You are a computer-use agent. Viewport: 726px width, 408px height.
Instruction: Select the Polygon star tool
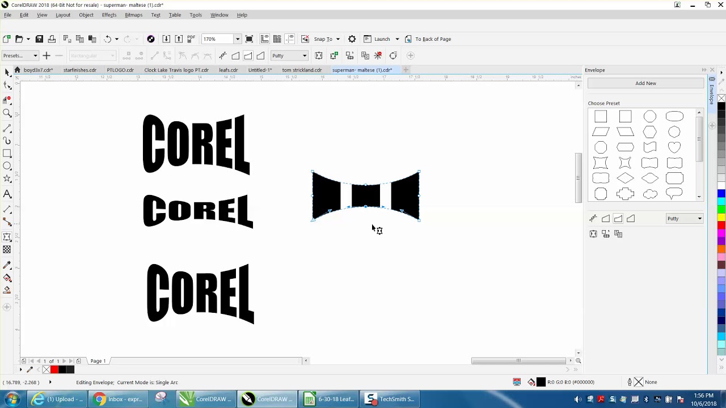pyautogui.click(x=7, y=179)
